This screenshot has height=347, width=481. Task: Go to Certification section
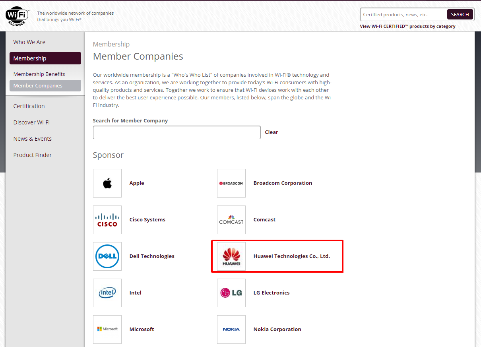coord(29,106)
